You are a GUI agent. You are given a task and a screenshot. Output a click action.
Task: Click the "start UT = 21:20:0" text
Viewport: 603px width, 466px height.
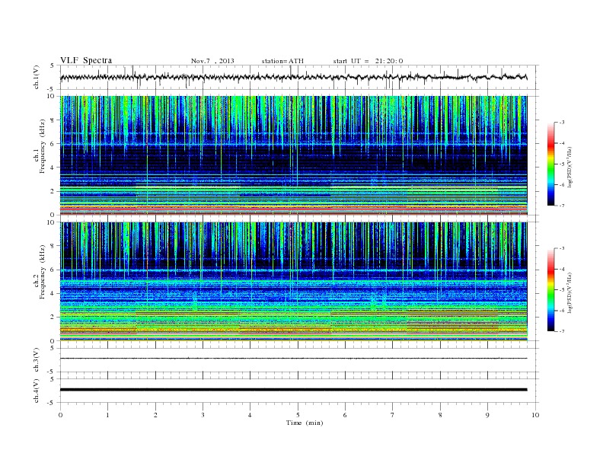368,61
